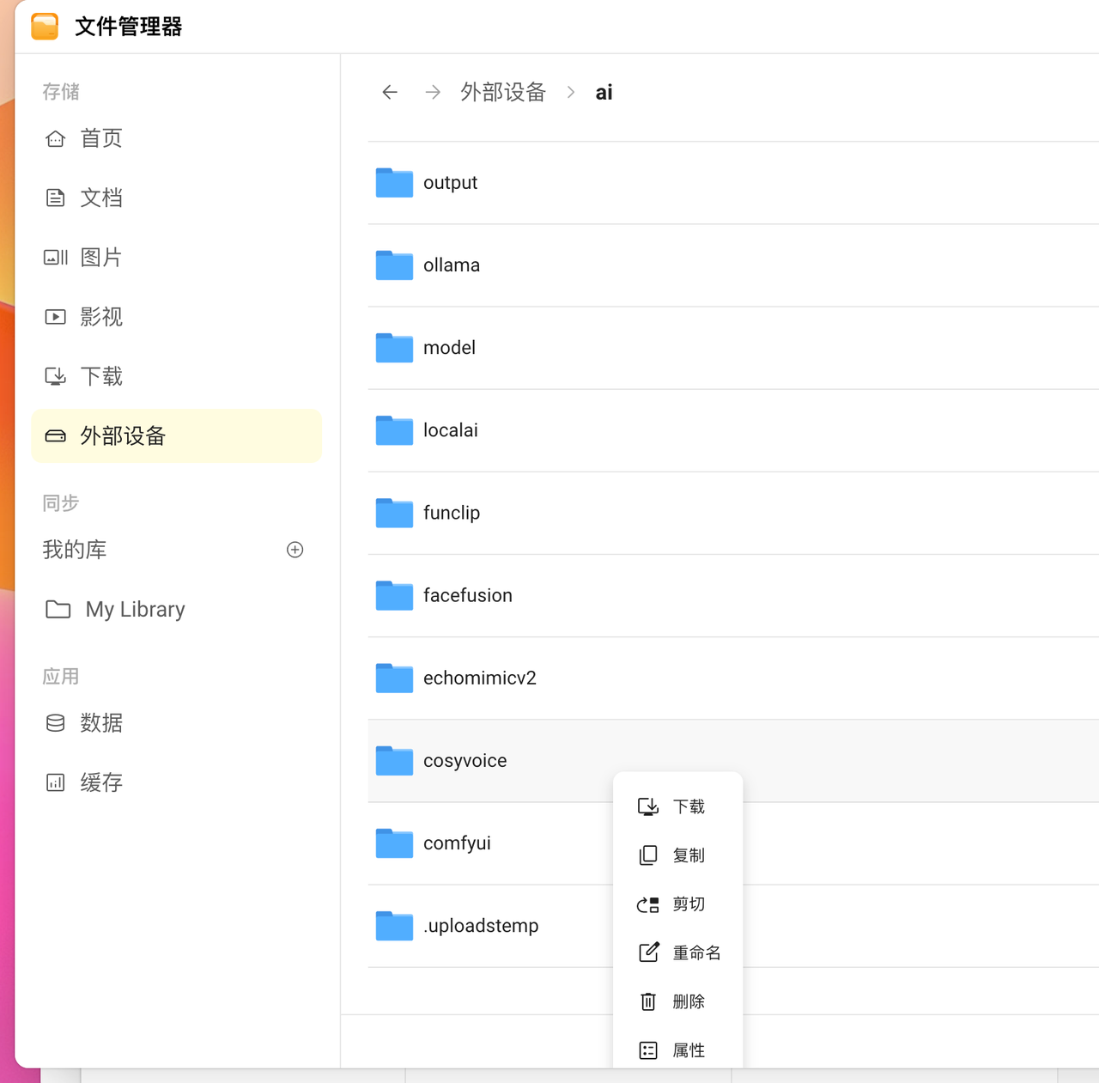Screen dimensions: 1099x1083
Task: Select My Library in sidebar
Action: coord(135,610)
